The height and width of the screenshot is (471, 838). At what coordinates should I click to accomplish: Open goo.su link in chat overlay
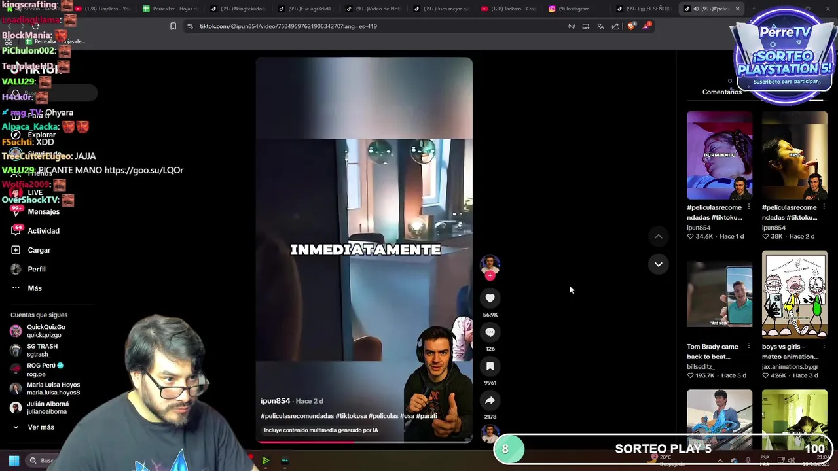pos(143,170)
